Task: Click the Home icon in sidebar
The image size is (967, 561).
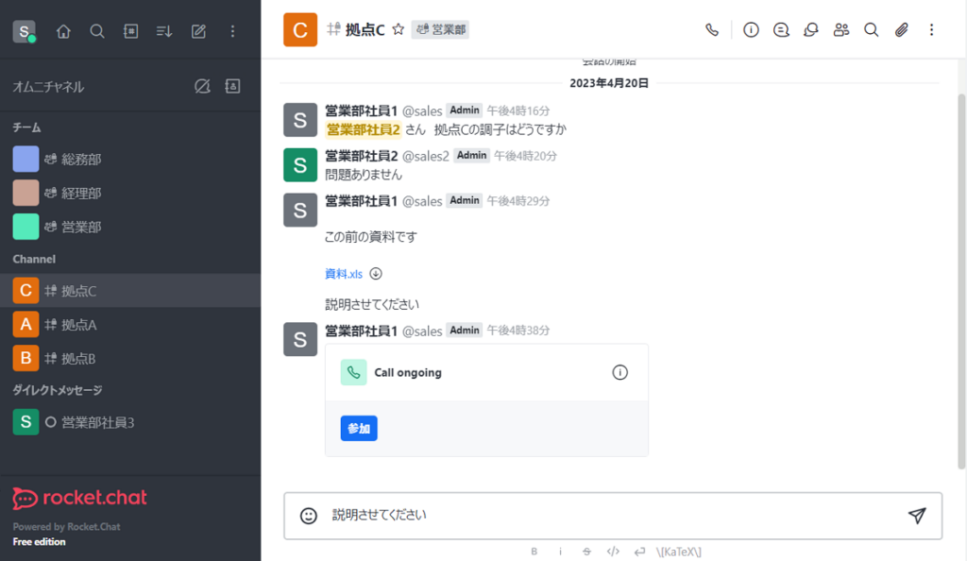Action: tap(63, 31)
